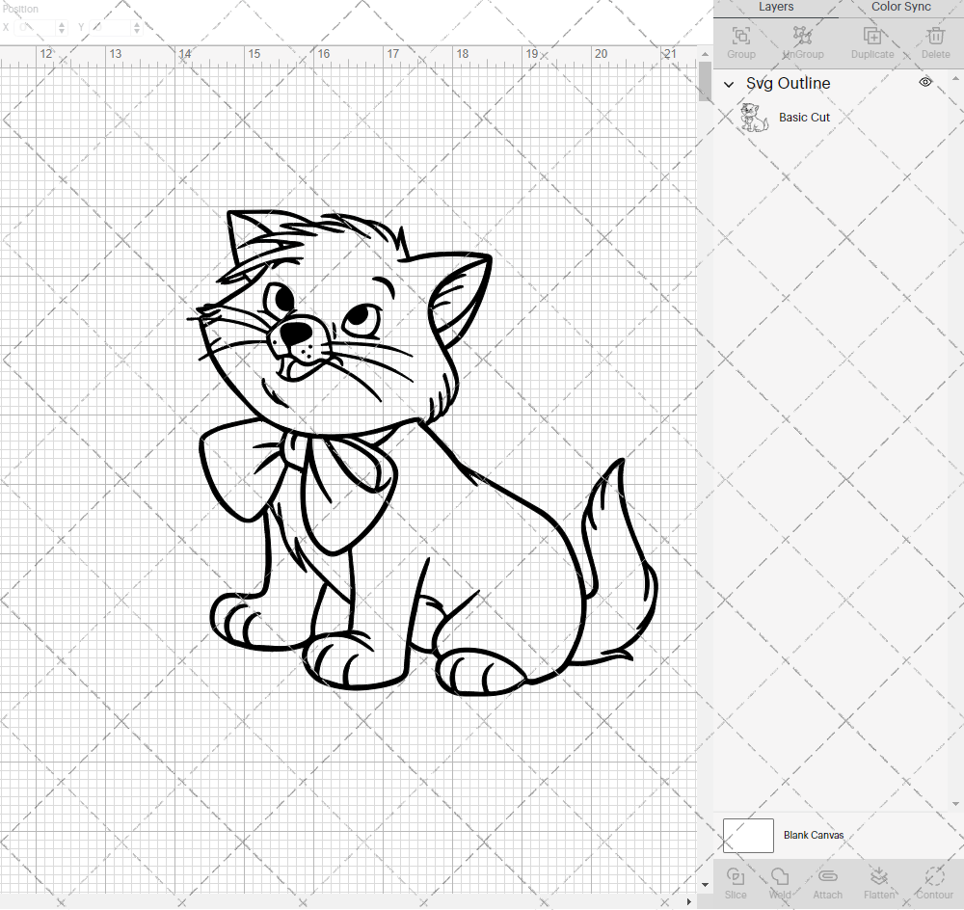Viewport: 964px width, 910px height.
Task: Click the Position Y input field
Action: (x=111, y=28)
